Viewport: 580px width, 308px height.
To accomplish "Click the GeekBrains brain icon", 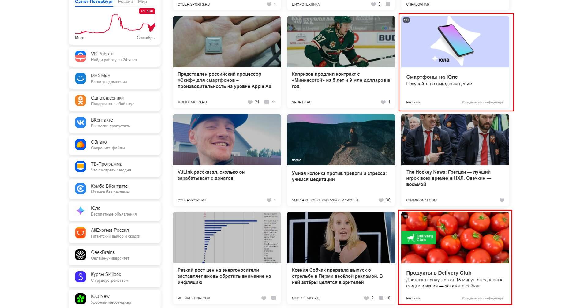I will point(80,255).
